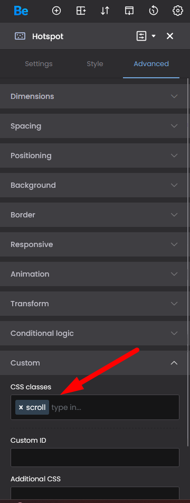Remove the scroll CSS class tag

(x=21, y=407)
